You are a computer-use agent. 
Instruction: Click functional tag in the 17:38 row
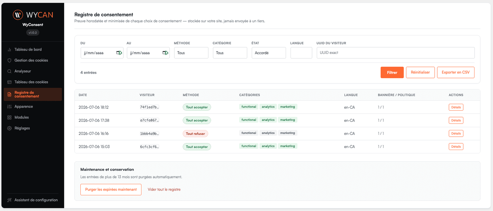tap(249, 120)
